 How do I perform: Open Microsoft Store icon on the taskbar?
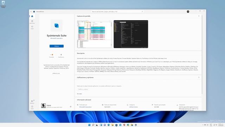pos(116,125)
